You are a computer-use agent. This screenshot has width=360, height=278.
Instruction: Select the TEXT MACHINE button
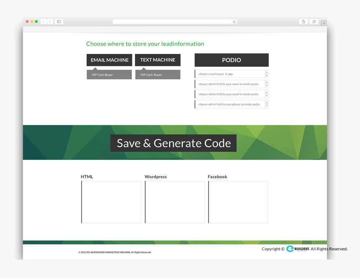158,60
